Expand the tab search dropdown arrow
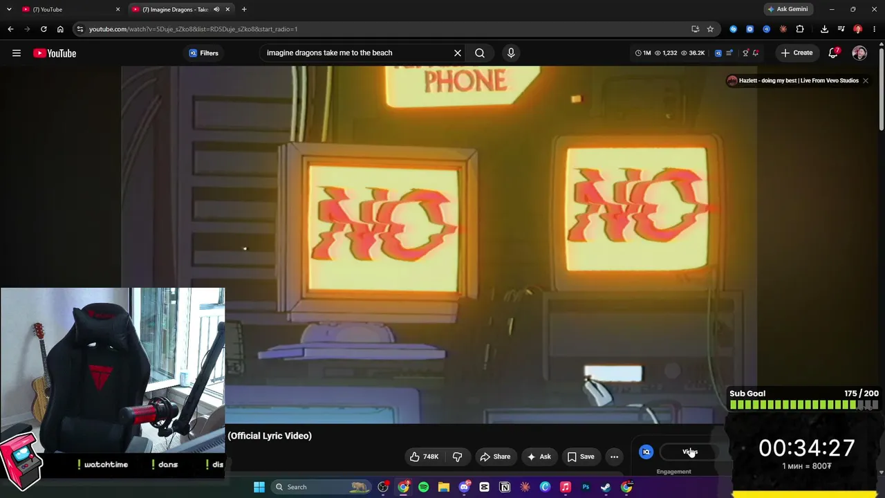Image resolution: width=885 pixels, height=498 pixels. click(9, 10)
